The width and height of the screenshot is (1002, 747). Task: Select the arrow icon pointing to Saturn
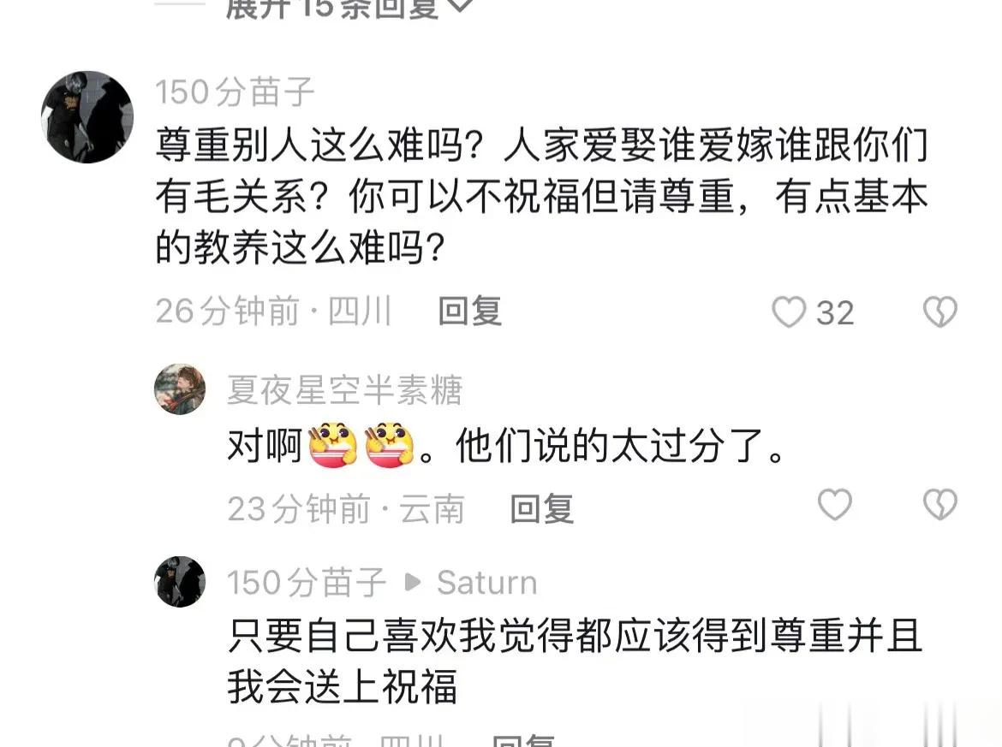click(413, 582)
